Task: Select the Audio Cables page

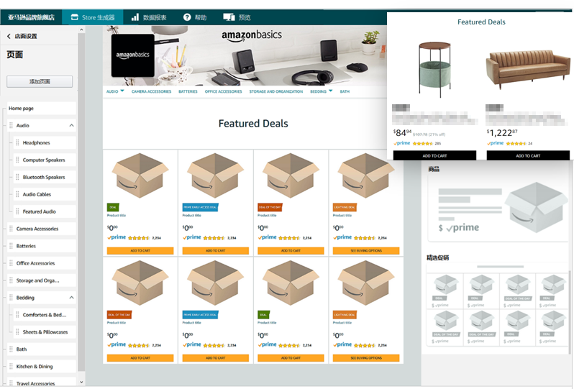Action: 45,194
